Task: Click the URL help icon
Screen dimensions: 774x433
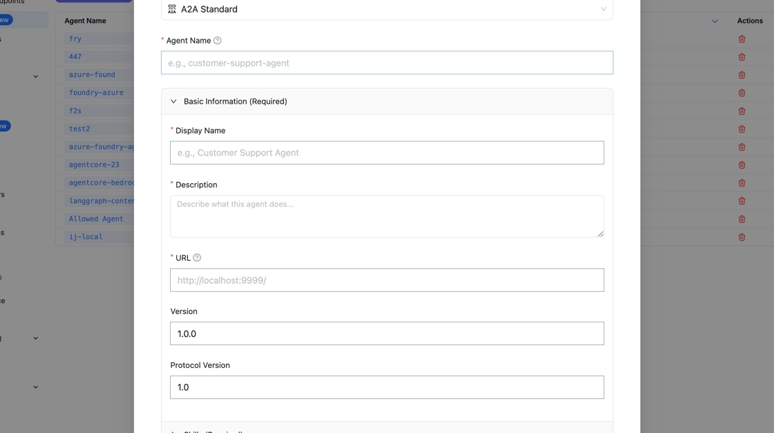Action: click(x=197, y=258)
